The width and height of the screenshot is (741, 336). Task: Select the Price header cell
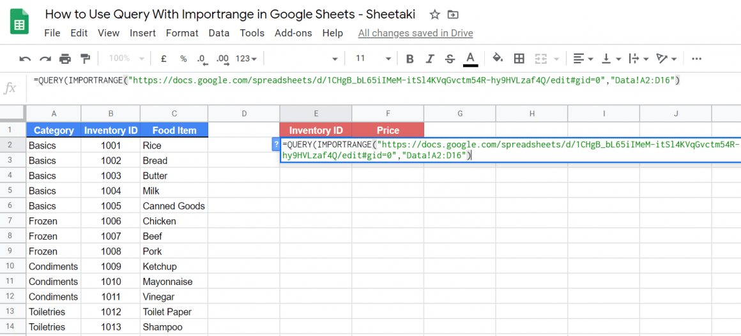click(388, 130)
